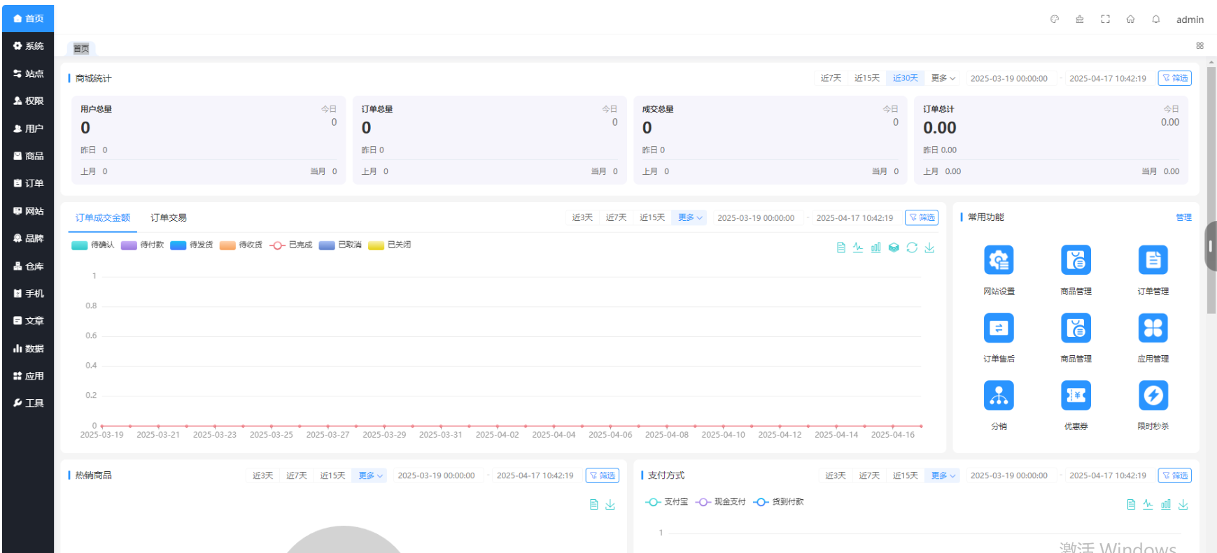Open 分销 shortcut icon
The image size is (1217, 553).
point(999,396)
